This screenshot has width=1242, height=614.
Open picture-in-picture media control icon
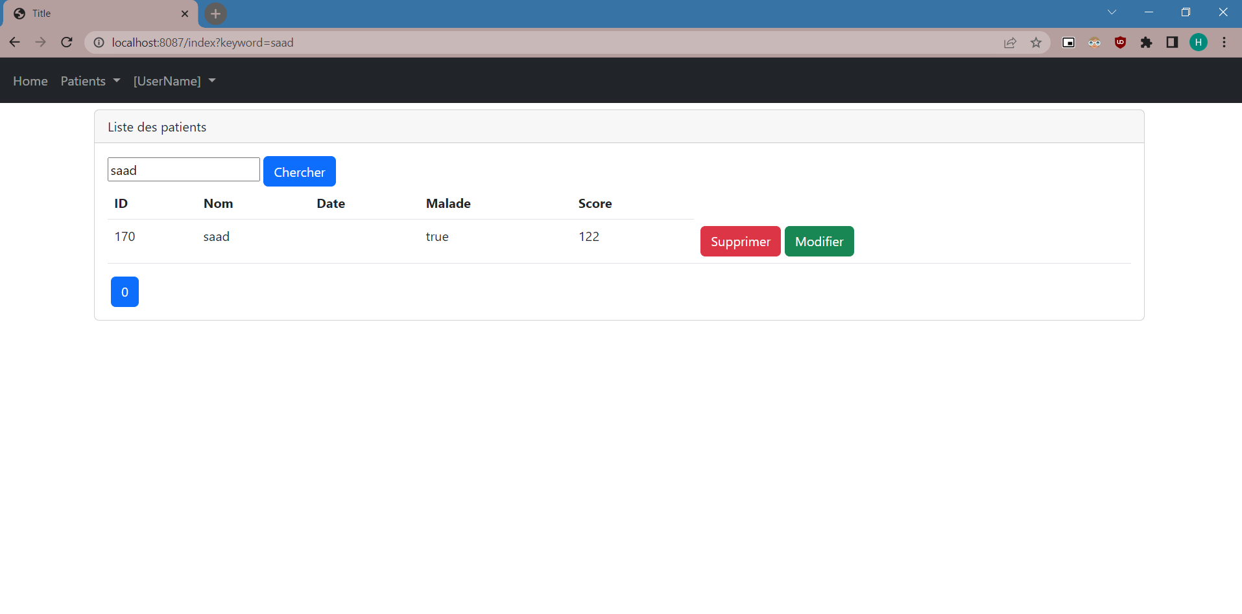point(1068,42)
